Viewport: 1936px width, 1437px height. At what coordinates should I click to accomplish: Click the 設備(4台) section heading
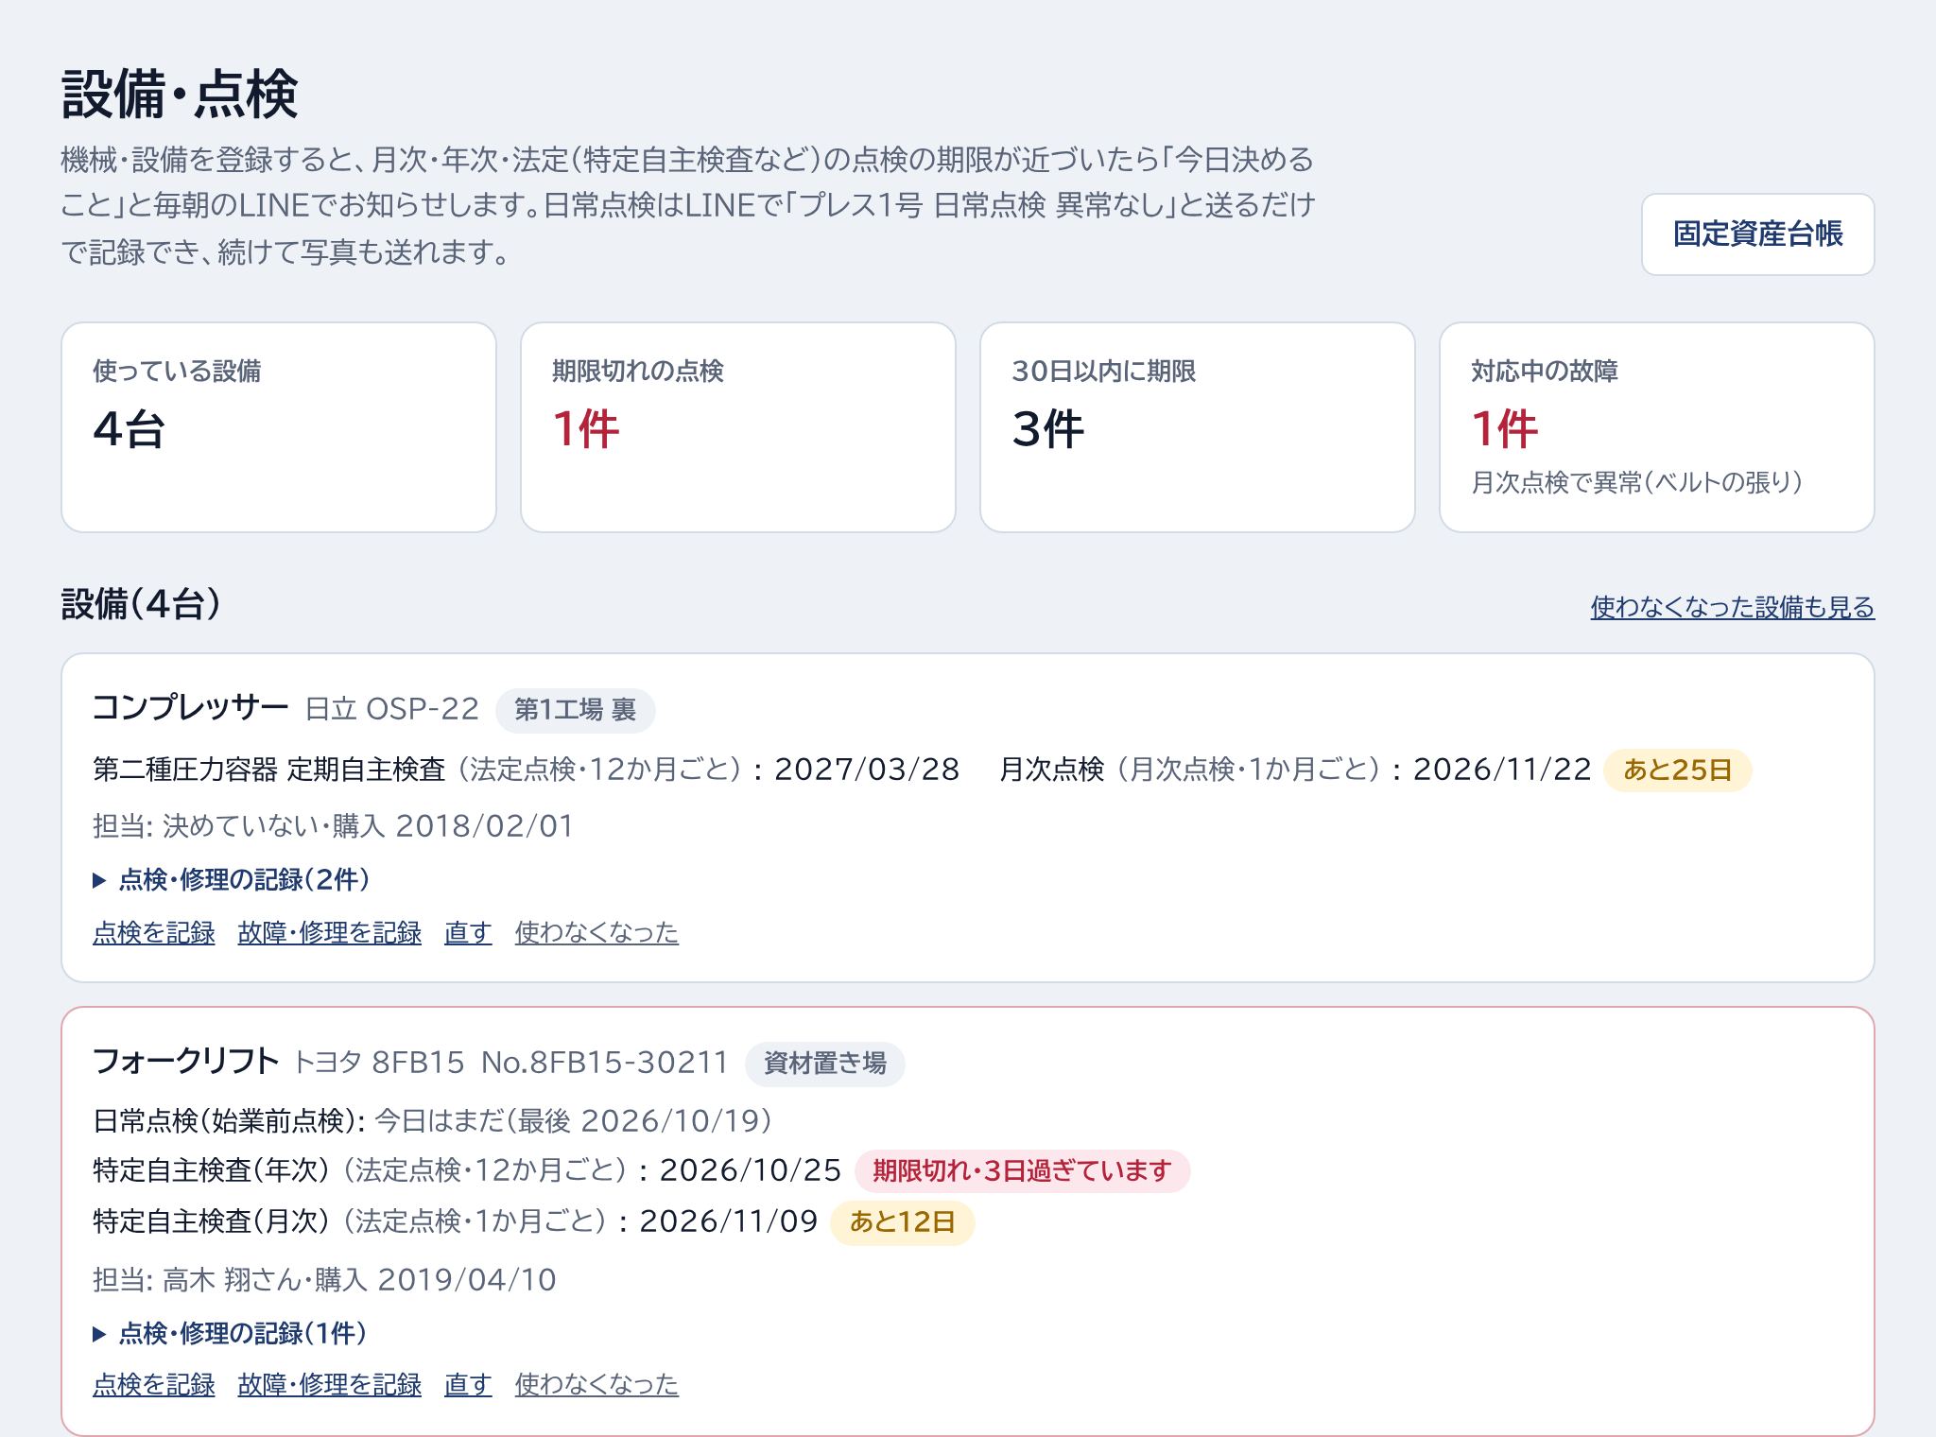141,604
